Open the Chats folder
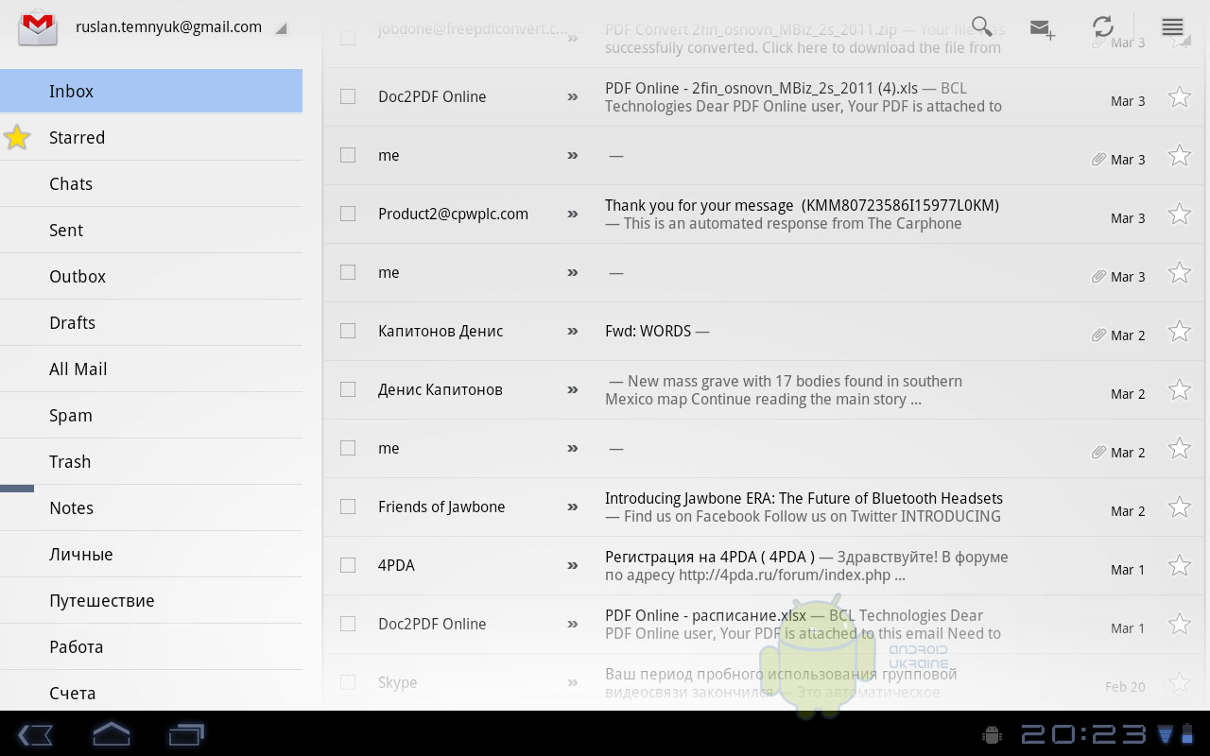The height and width of the screenshot is (756, 1210). click(x=151, y=183)
